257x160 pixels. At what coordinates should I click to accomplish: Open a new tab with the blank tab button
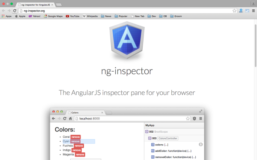pyautogui.click(x=59, y=5)
